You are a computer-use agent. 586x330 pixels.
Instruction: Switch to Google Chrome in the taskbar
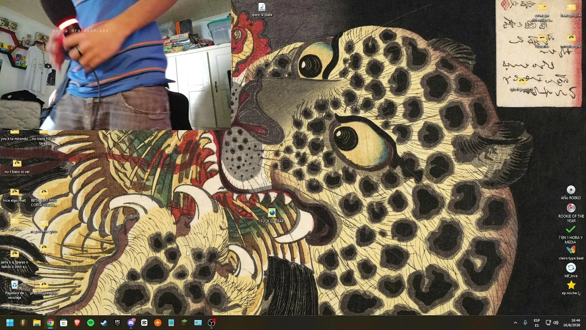50,323
